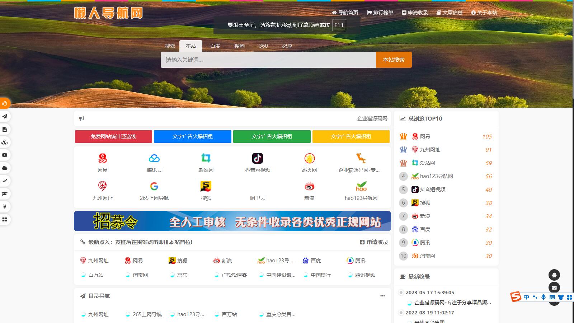Image resolution: width=574 pixels, height=323 pixels.
Task: Click 企业猫源码网-专注于分享精品源... under 最新收录
Action: pyautogui.click(x=453, y=303)
